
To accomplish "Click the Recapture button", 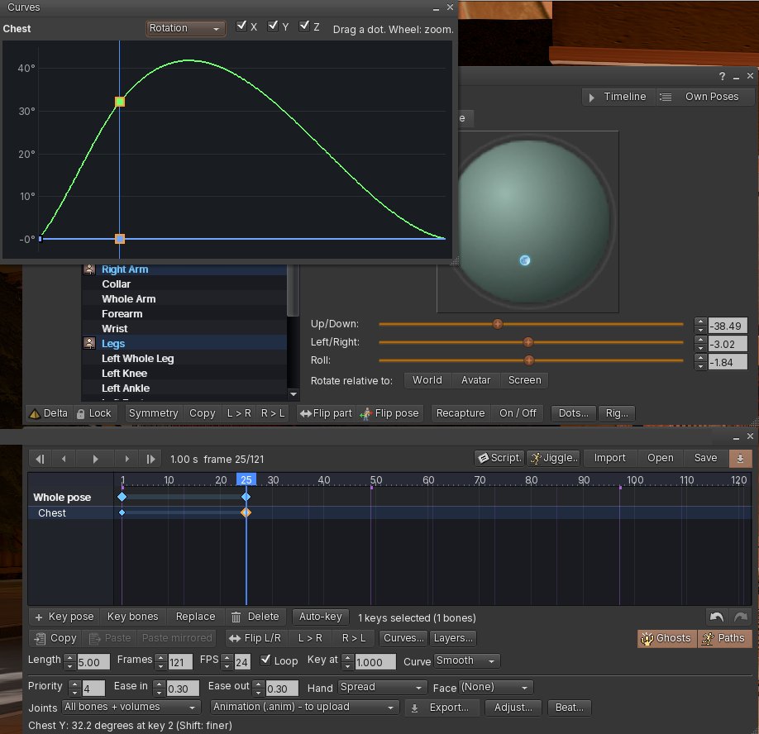I will pos(461,413).
